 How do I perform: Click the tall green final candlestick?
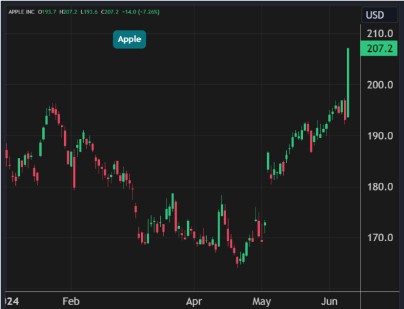tap(348, 83)
